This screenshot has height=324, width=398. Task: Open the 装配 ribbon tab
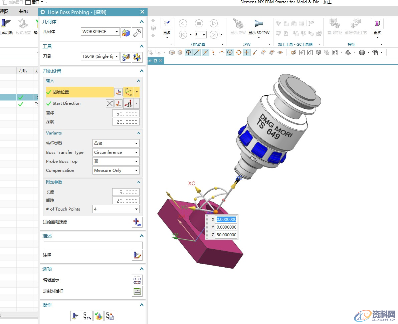coord(23,12)
